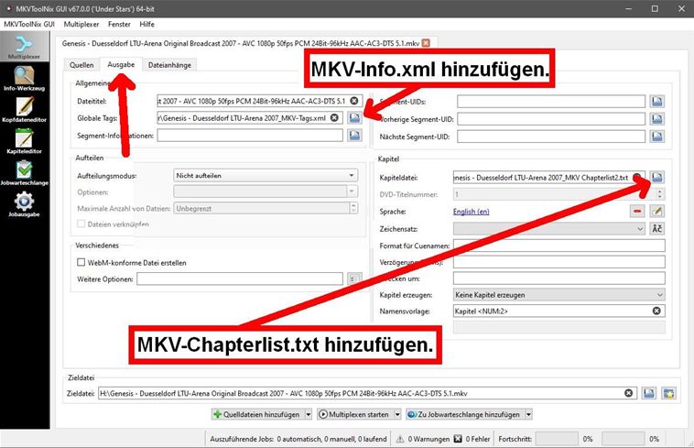This screenshot has width=694, height=448.
Task: Open Fenster menu
Action: coord(120,24)
